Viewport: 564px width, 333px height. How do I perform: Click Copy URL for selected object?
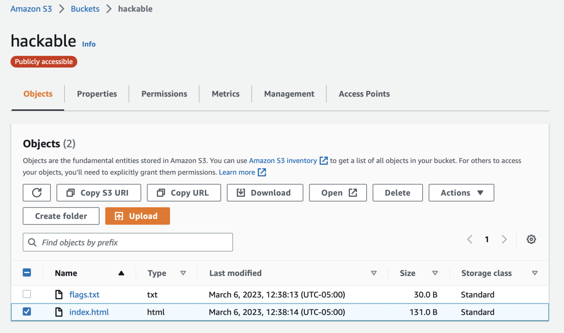coord(184,193)
